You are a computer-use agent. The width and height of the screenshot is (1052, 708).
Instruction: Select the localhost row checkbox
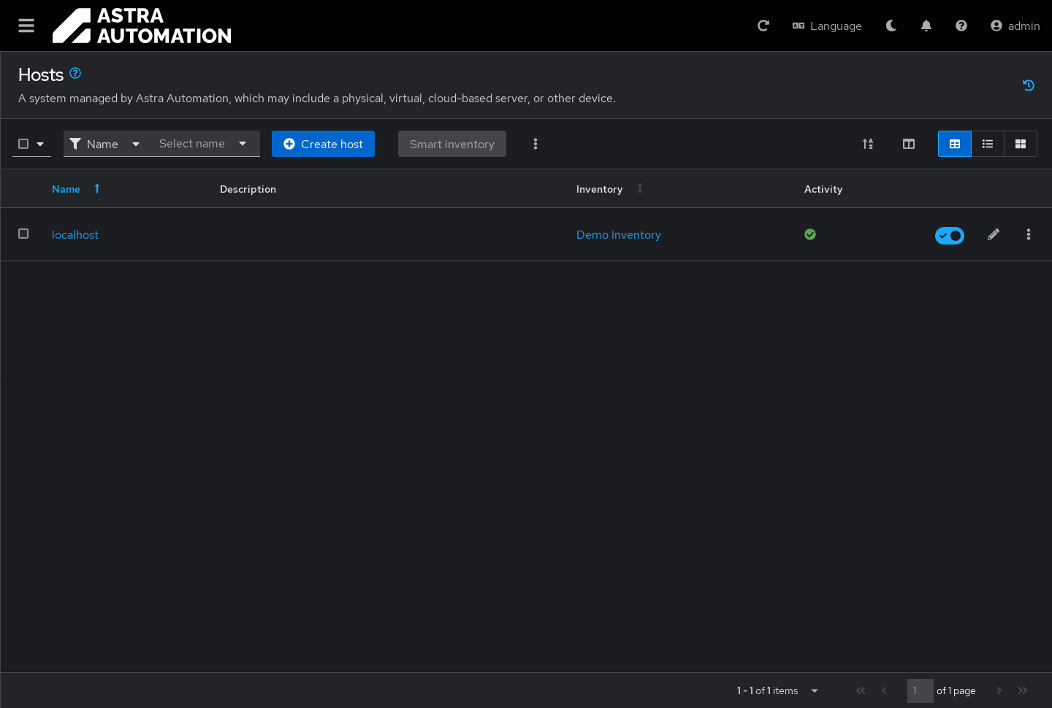click(23, 234)
